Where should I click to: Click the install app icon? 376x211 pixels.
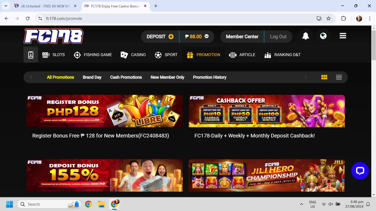tap(319, 18)
